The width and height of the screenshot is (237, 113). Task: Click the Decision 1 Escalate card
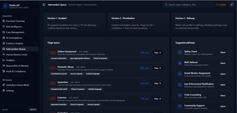(74, 23)
